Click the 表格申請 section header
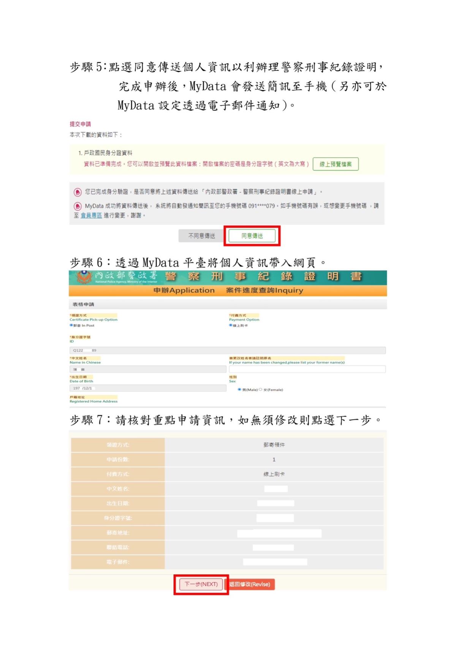456x646 pixels. [x=83, y=305]
